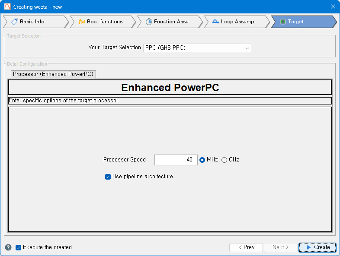Switch to the Basic Info step
340x256 pixels.
tap(32, 22)
